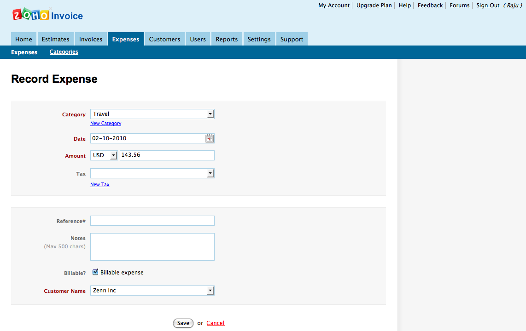Go to the Categories sub-navigation item
This screenshot has height=331, width=526.
point(64,52)
